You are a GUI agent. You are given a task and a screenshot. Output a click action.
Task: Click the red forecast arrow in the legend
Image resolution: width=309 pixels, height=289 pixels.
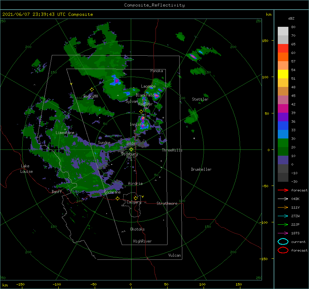[283, 190]
